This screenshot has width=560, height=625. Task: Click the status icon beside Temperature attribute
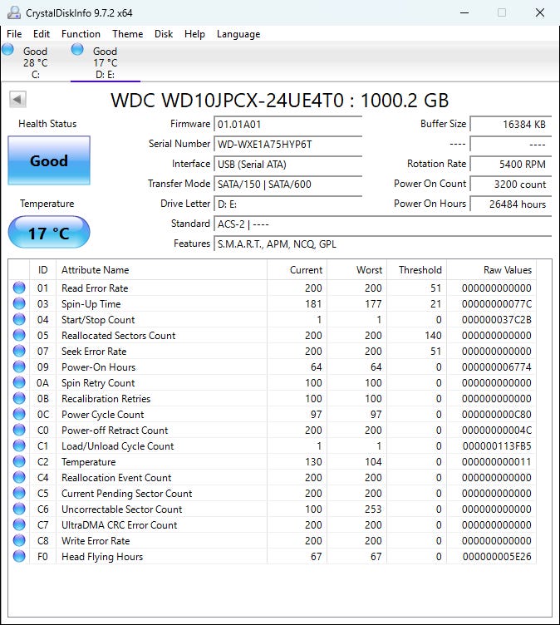pyautogui.click(x=19, y=462)
